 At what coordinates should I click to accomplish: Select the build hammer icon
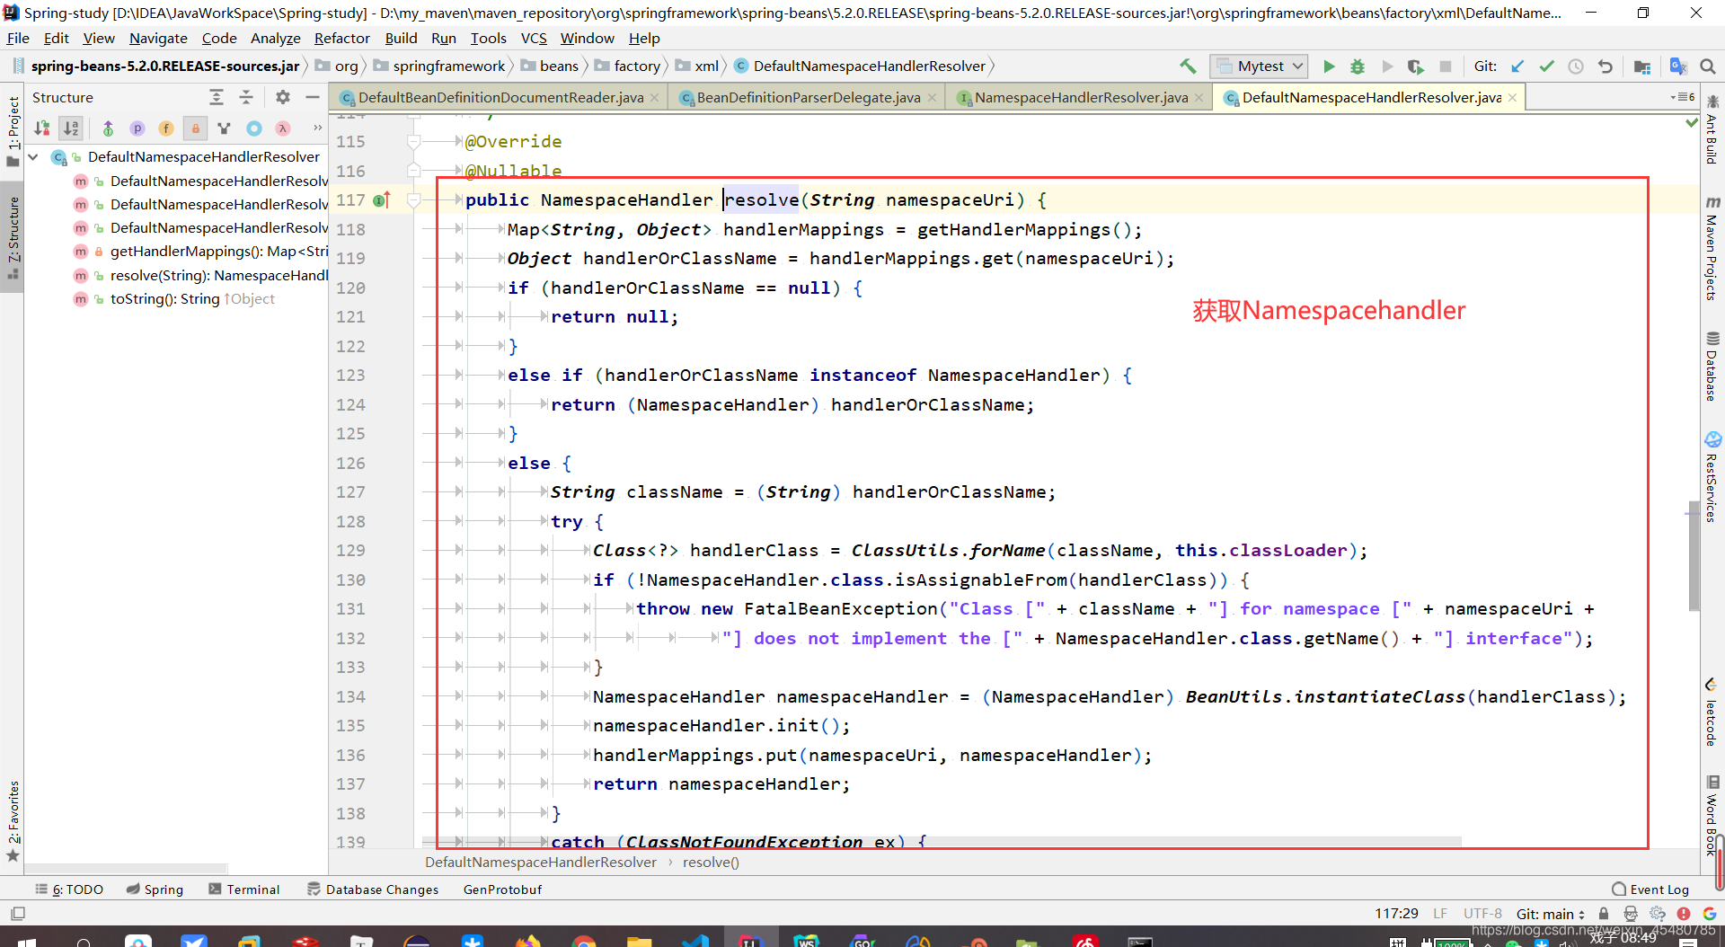pos(1188,66)
